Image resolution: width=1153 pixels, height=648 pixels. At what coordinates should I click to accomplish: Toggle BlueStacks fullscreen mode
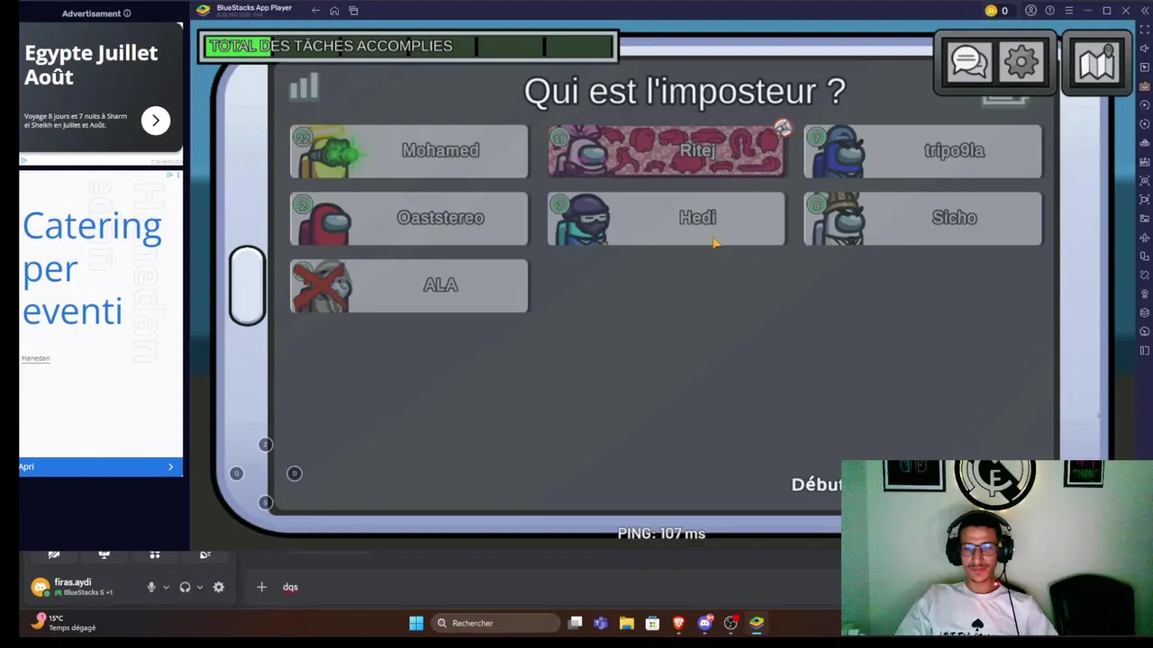pyautogui.click(x=1145, y=30)
